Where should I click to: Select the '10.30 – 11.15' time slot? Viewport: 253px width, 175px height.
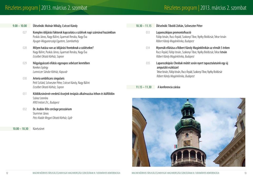click(144, 26)
